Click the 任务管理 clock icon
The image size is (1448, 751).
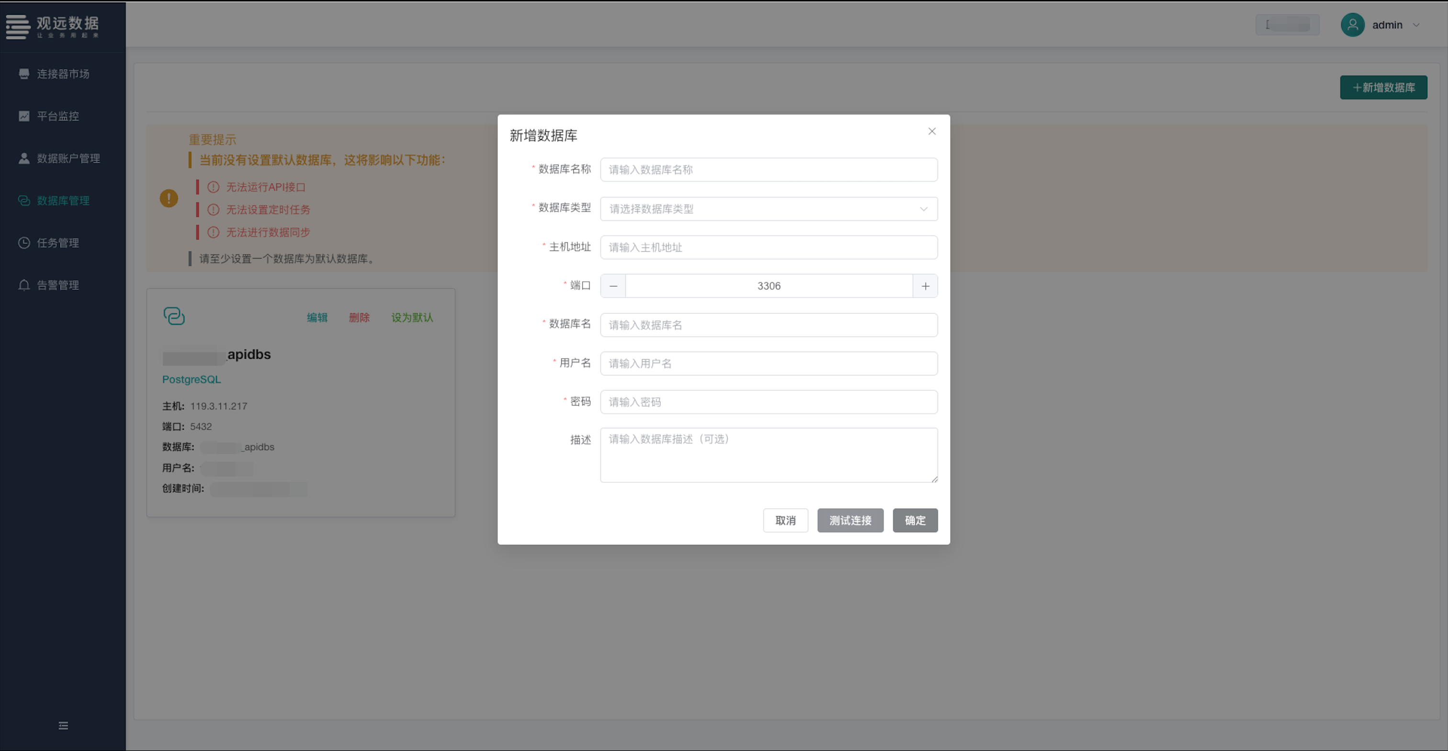(x=23, y=243)
